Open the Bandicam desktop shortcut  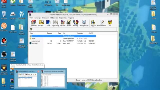(x=4, y=42)
